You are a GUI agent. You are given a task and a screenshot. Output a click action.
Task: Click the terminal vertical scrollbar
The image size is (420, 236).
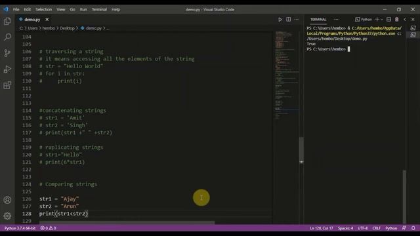[x=404, y=197]
